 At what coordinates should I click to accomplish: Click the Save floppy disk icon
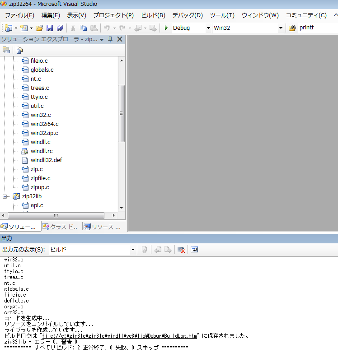(x=50, y=28)
